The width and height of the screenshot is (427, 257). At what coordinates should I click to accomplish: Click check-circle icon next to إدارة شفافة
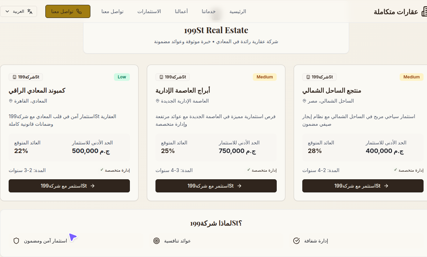(x=296, y=241)
